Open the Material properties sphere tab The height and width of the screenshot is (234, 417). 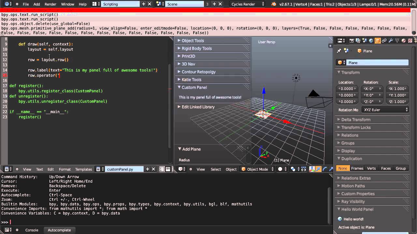pyautogui.click(x=404, y=41)
